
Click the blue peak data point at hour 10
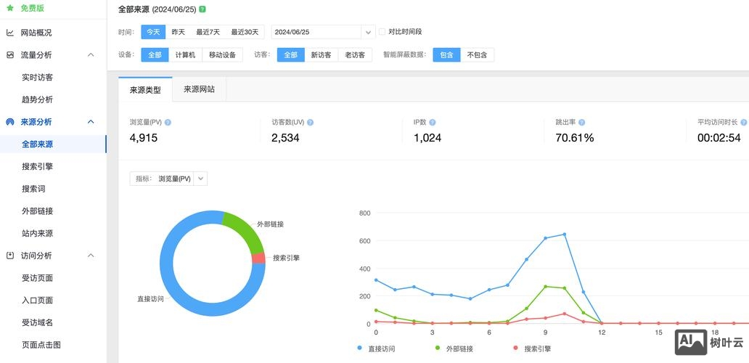point(564,234)
